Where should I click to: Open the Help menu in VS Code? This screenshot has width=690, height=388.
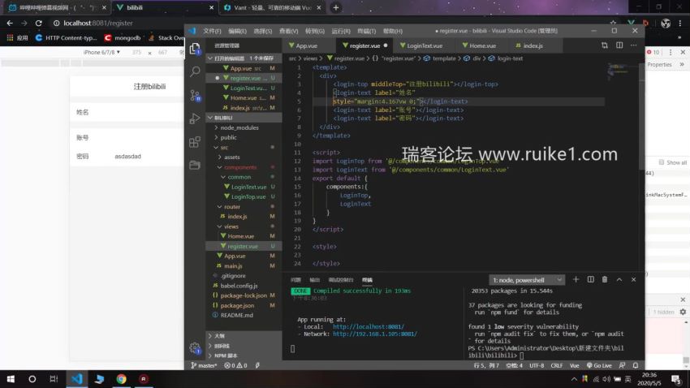[393, 31]
